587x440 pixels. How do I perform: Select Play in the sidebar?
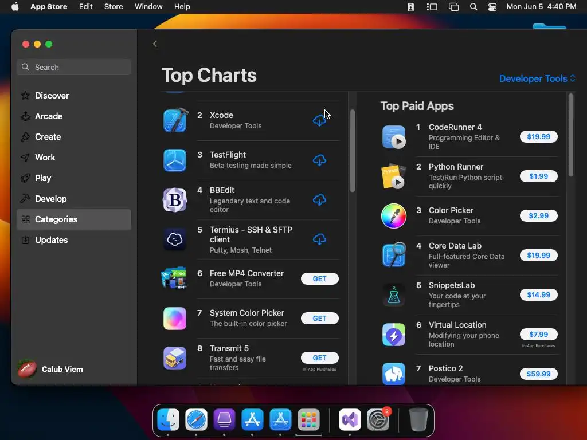(74, 178)
